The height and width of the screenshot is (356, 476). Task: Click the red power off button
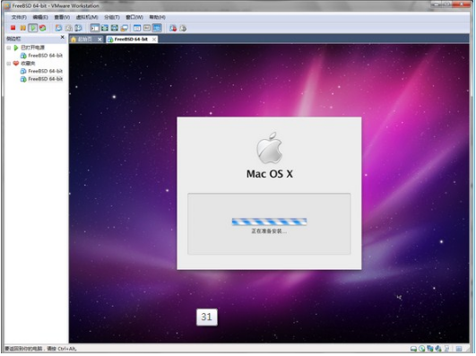click(x=13, y=28)
